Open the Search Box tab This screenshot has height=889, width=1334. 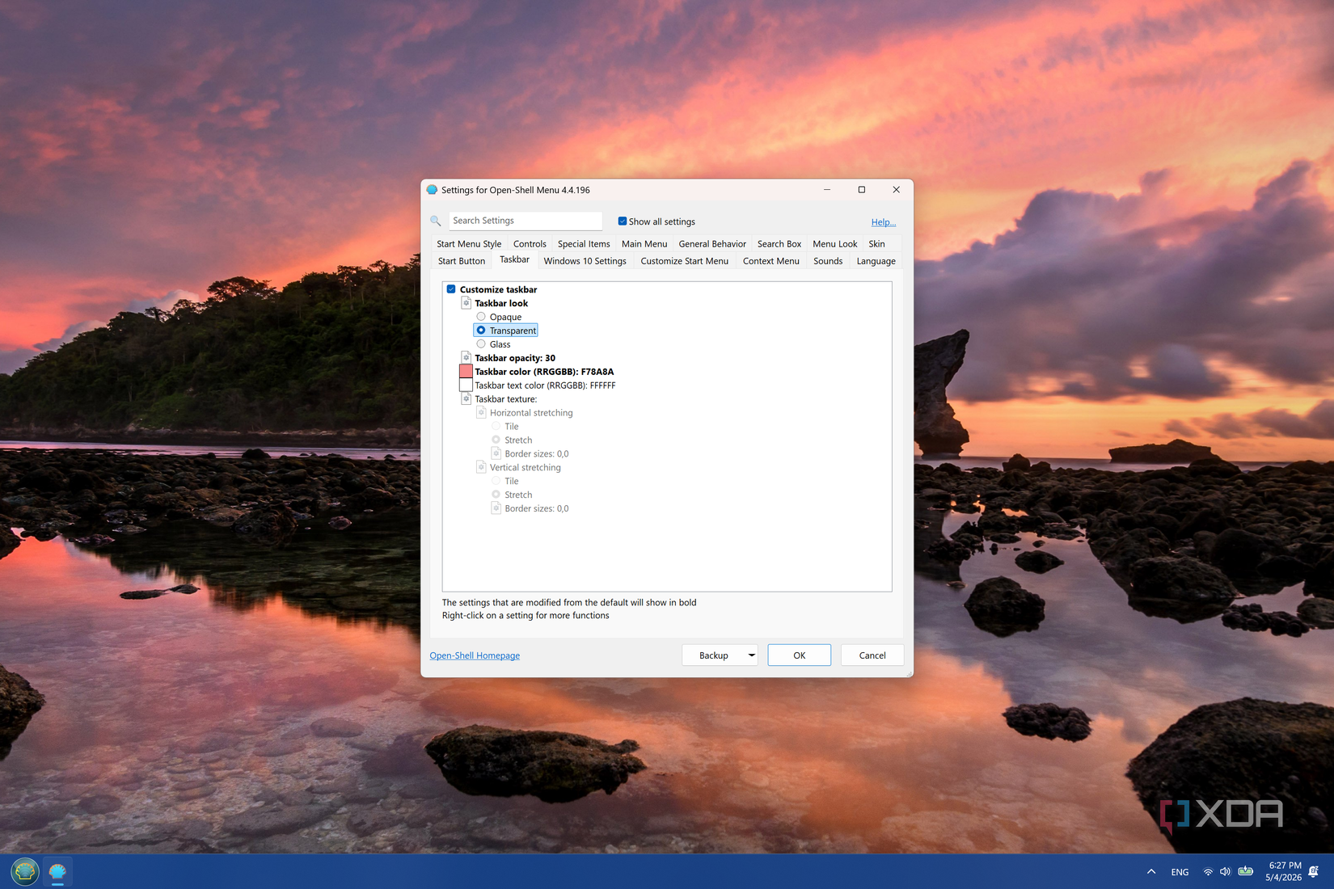tap(779, 244)
